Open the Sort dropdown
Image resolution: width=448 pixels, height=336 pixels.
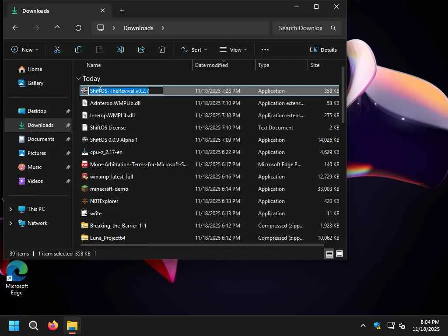pos(194,50)
